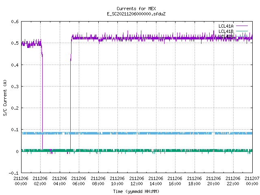Image resolution: width=260 pixels, height=195 pixels.
Task: Click the filename subtitle E_SC20211206000000.sfduZ
Action: click(136, 14)
